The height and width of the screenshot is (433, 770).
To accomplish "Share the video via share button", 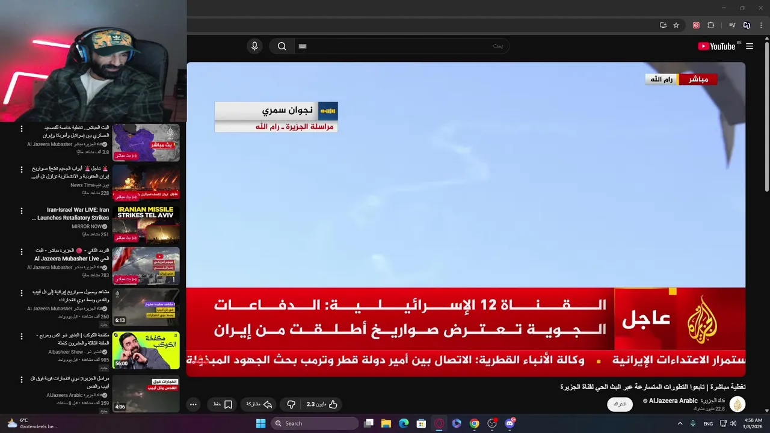I will [260, 405].
